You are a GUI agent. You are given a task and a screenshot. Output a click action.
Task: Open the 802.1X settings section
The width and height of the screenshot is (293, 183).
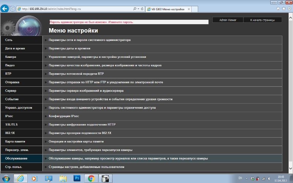coord(22,133)
